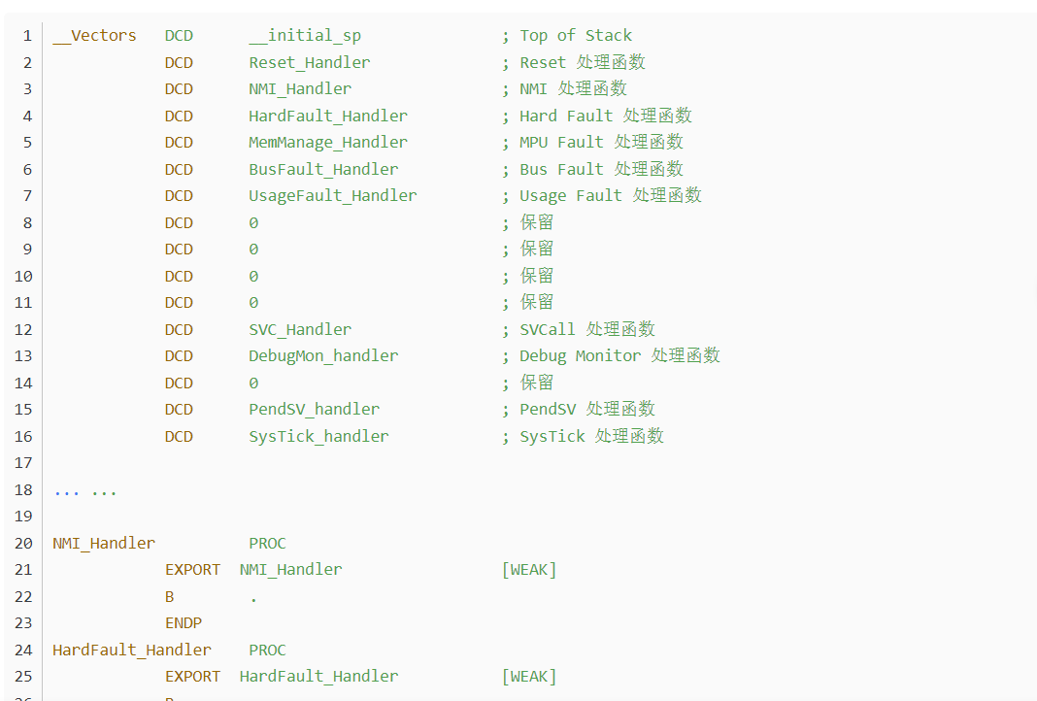1037x701 pixels.
Task: Select the NMI_Handler entry on line 3
Action: (300, 89)
